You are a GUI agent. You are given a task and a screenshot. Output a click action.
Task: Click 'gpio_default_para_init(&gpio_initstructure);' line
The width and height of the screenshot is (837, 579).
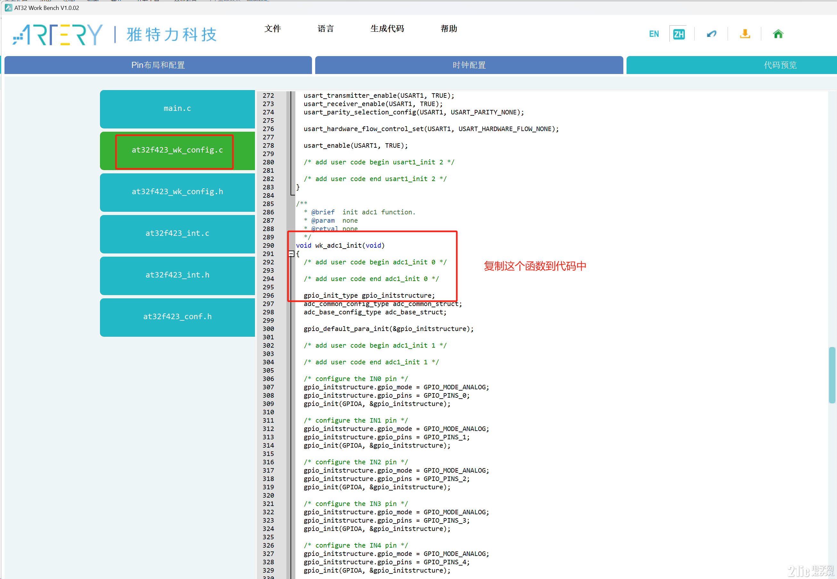click(389, 329)
